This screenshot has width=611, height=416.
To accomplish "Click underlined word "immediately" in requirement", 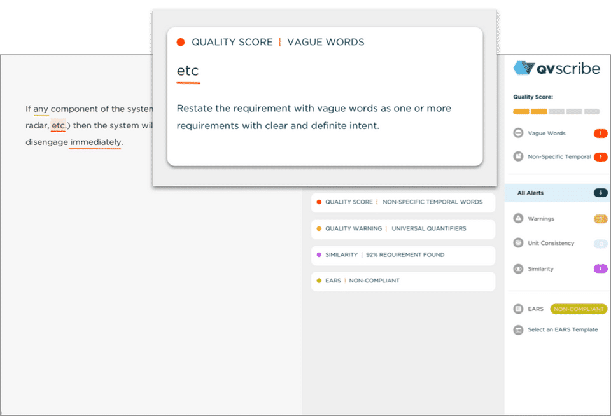I will pos(95,142).
